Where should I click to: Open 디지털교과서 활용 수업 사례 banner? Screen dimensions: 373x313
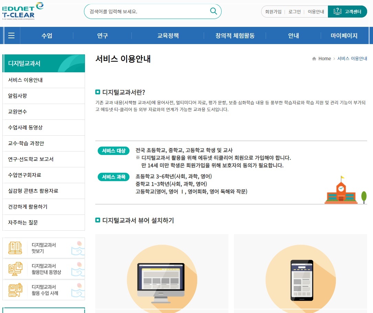44,290
